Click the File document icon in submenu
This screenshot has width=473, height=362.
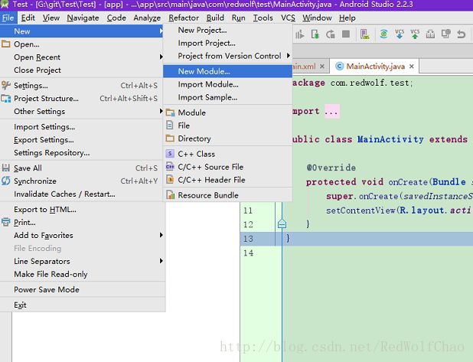170,126
